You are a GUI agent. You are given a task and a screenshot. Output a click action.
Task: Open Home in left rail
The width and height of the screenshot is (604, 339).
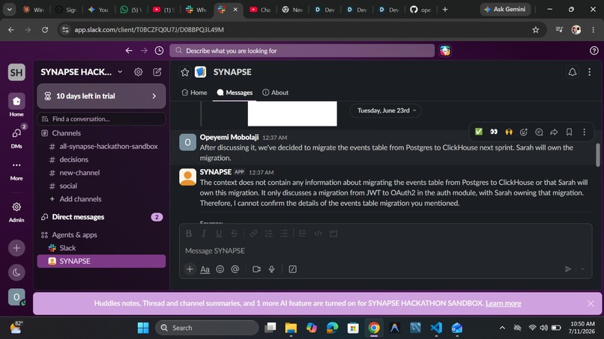(x=16, y=105)
